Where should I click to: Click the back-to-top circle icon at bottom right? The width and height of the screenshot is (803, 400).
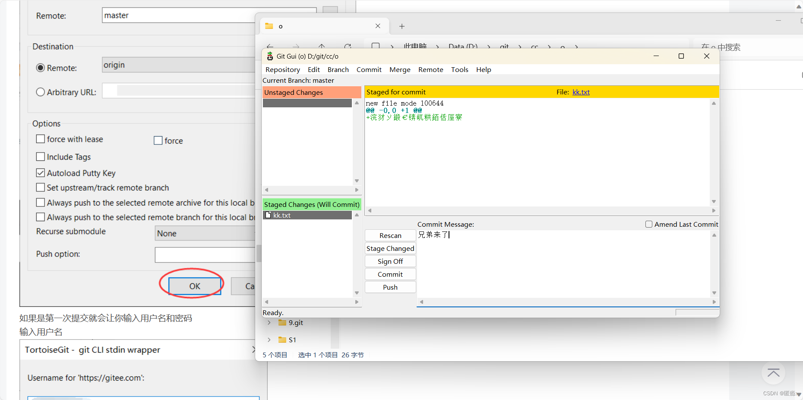click(x=773, y=373)
